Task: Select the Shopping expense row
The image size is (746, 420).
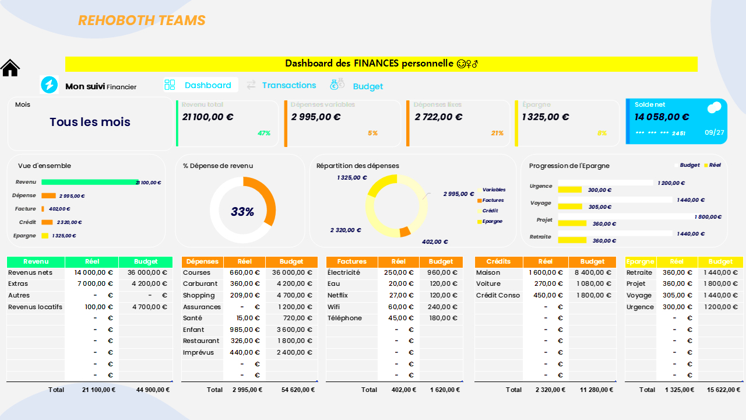Action: point(249,295)
